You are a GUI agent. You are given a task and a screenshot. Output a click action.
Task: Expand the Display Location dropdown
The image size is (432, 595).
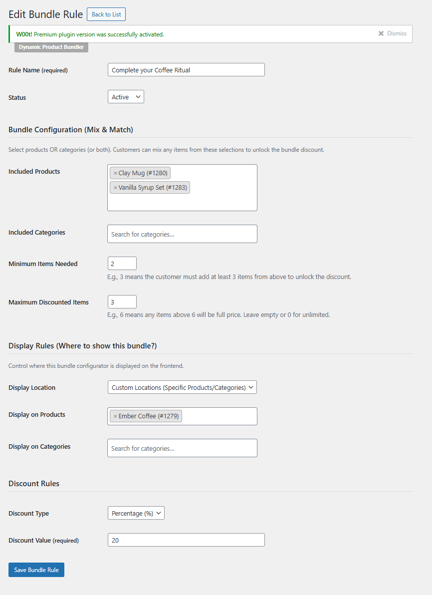182,387
